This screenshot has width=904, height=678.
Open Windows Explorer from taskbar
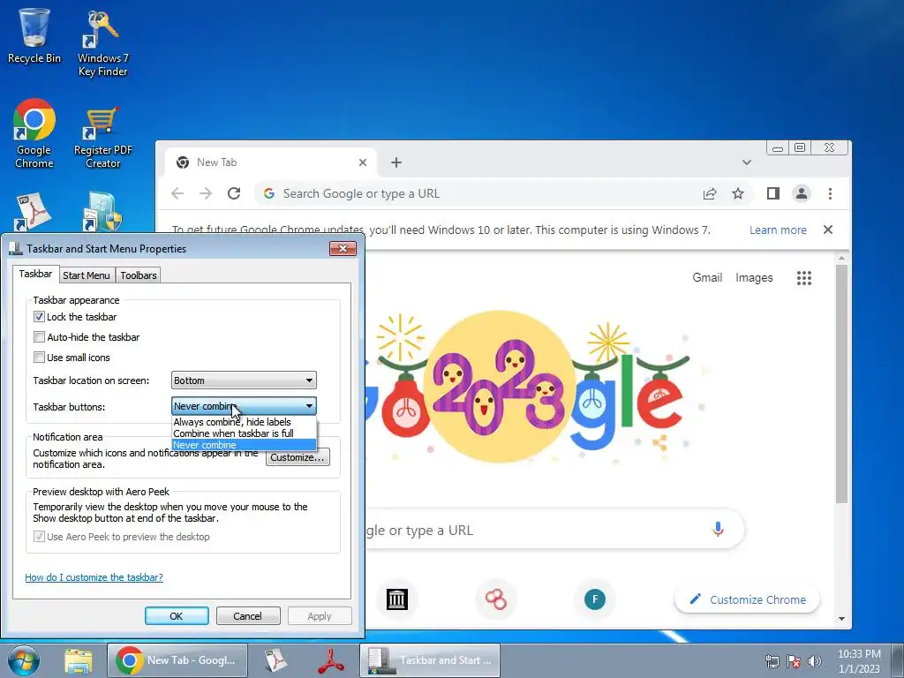pyautogui.click(x=79, y=660)
